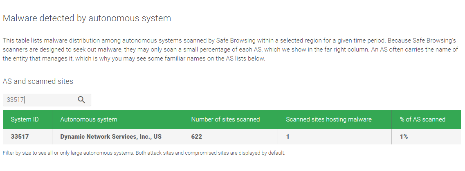Click the malware-hosting sites count cell

(x=288, y=137)
